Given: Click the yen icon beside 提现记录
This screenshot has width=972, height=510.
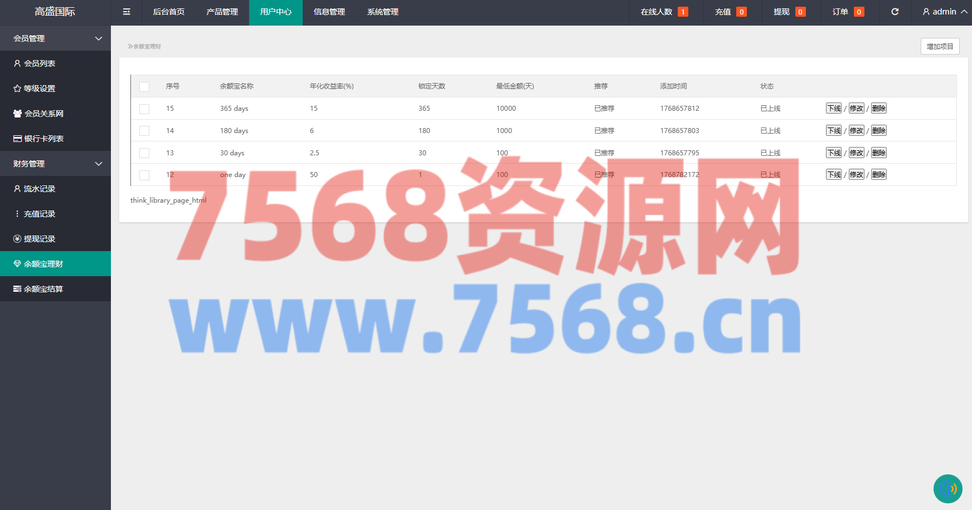Looking at the screenshot, I should click(x=17, y=239).
